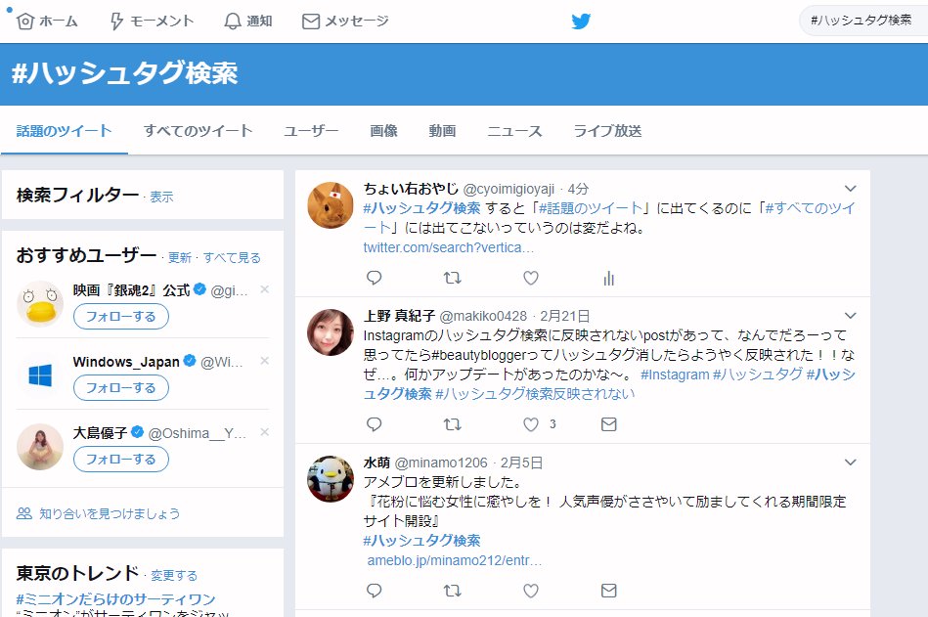928x617 pixels.
Task: Reply to 上野 真紀子 tweet
Action: click(x=375, y=424)
